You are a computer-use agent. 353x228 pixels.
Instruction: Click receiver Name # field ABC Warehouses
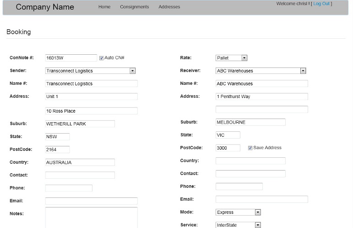[x=262, y=83]
